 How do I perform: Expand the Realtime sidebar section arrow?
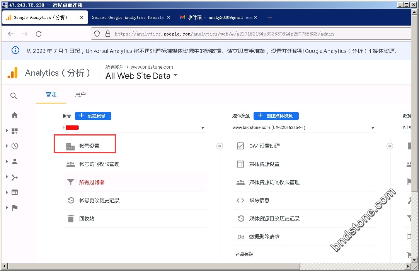7,146
